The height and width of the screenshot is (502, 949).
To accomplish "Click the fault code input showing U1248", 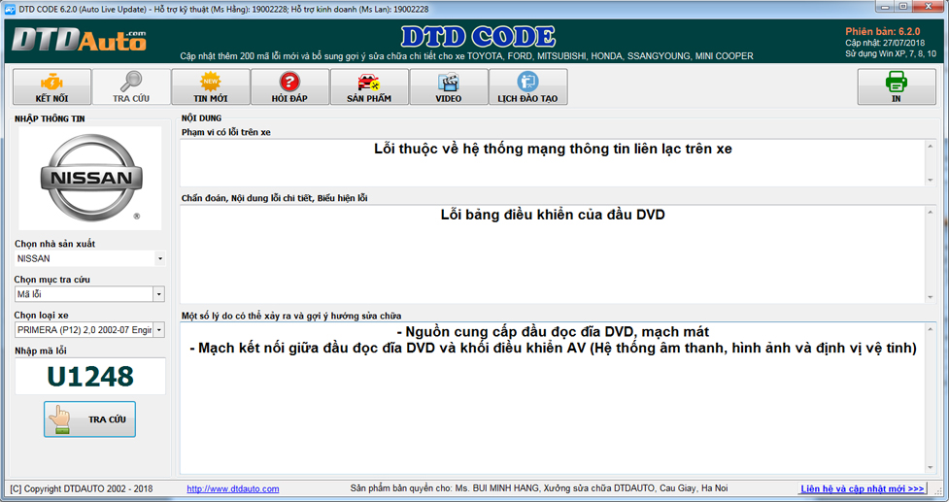I will 90,376.
